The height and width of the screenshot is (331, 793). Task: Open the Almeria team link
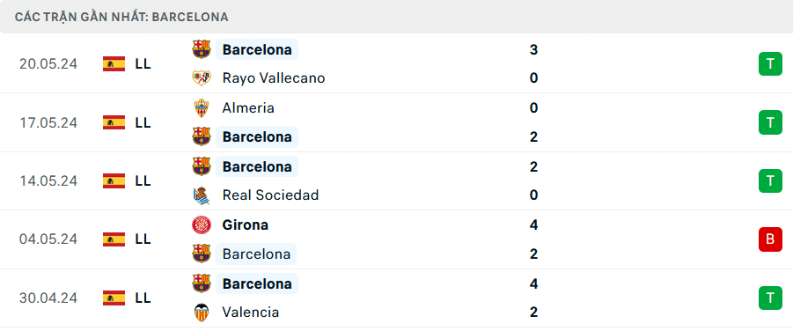point(248,107)
